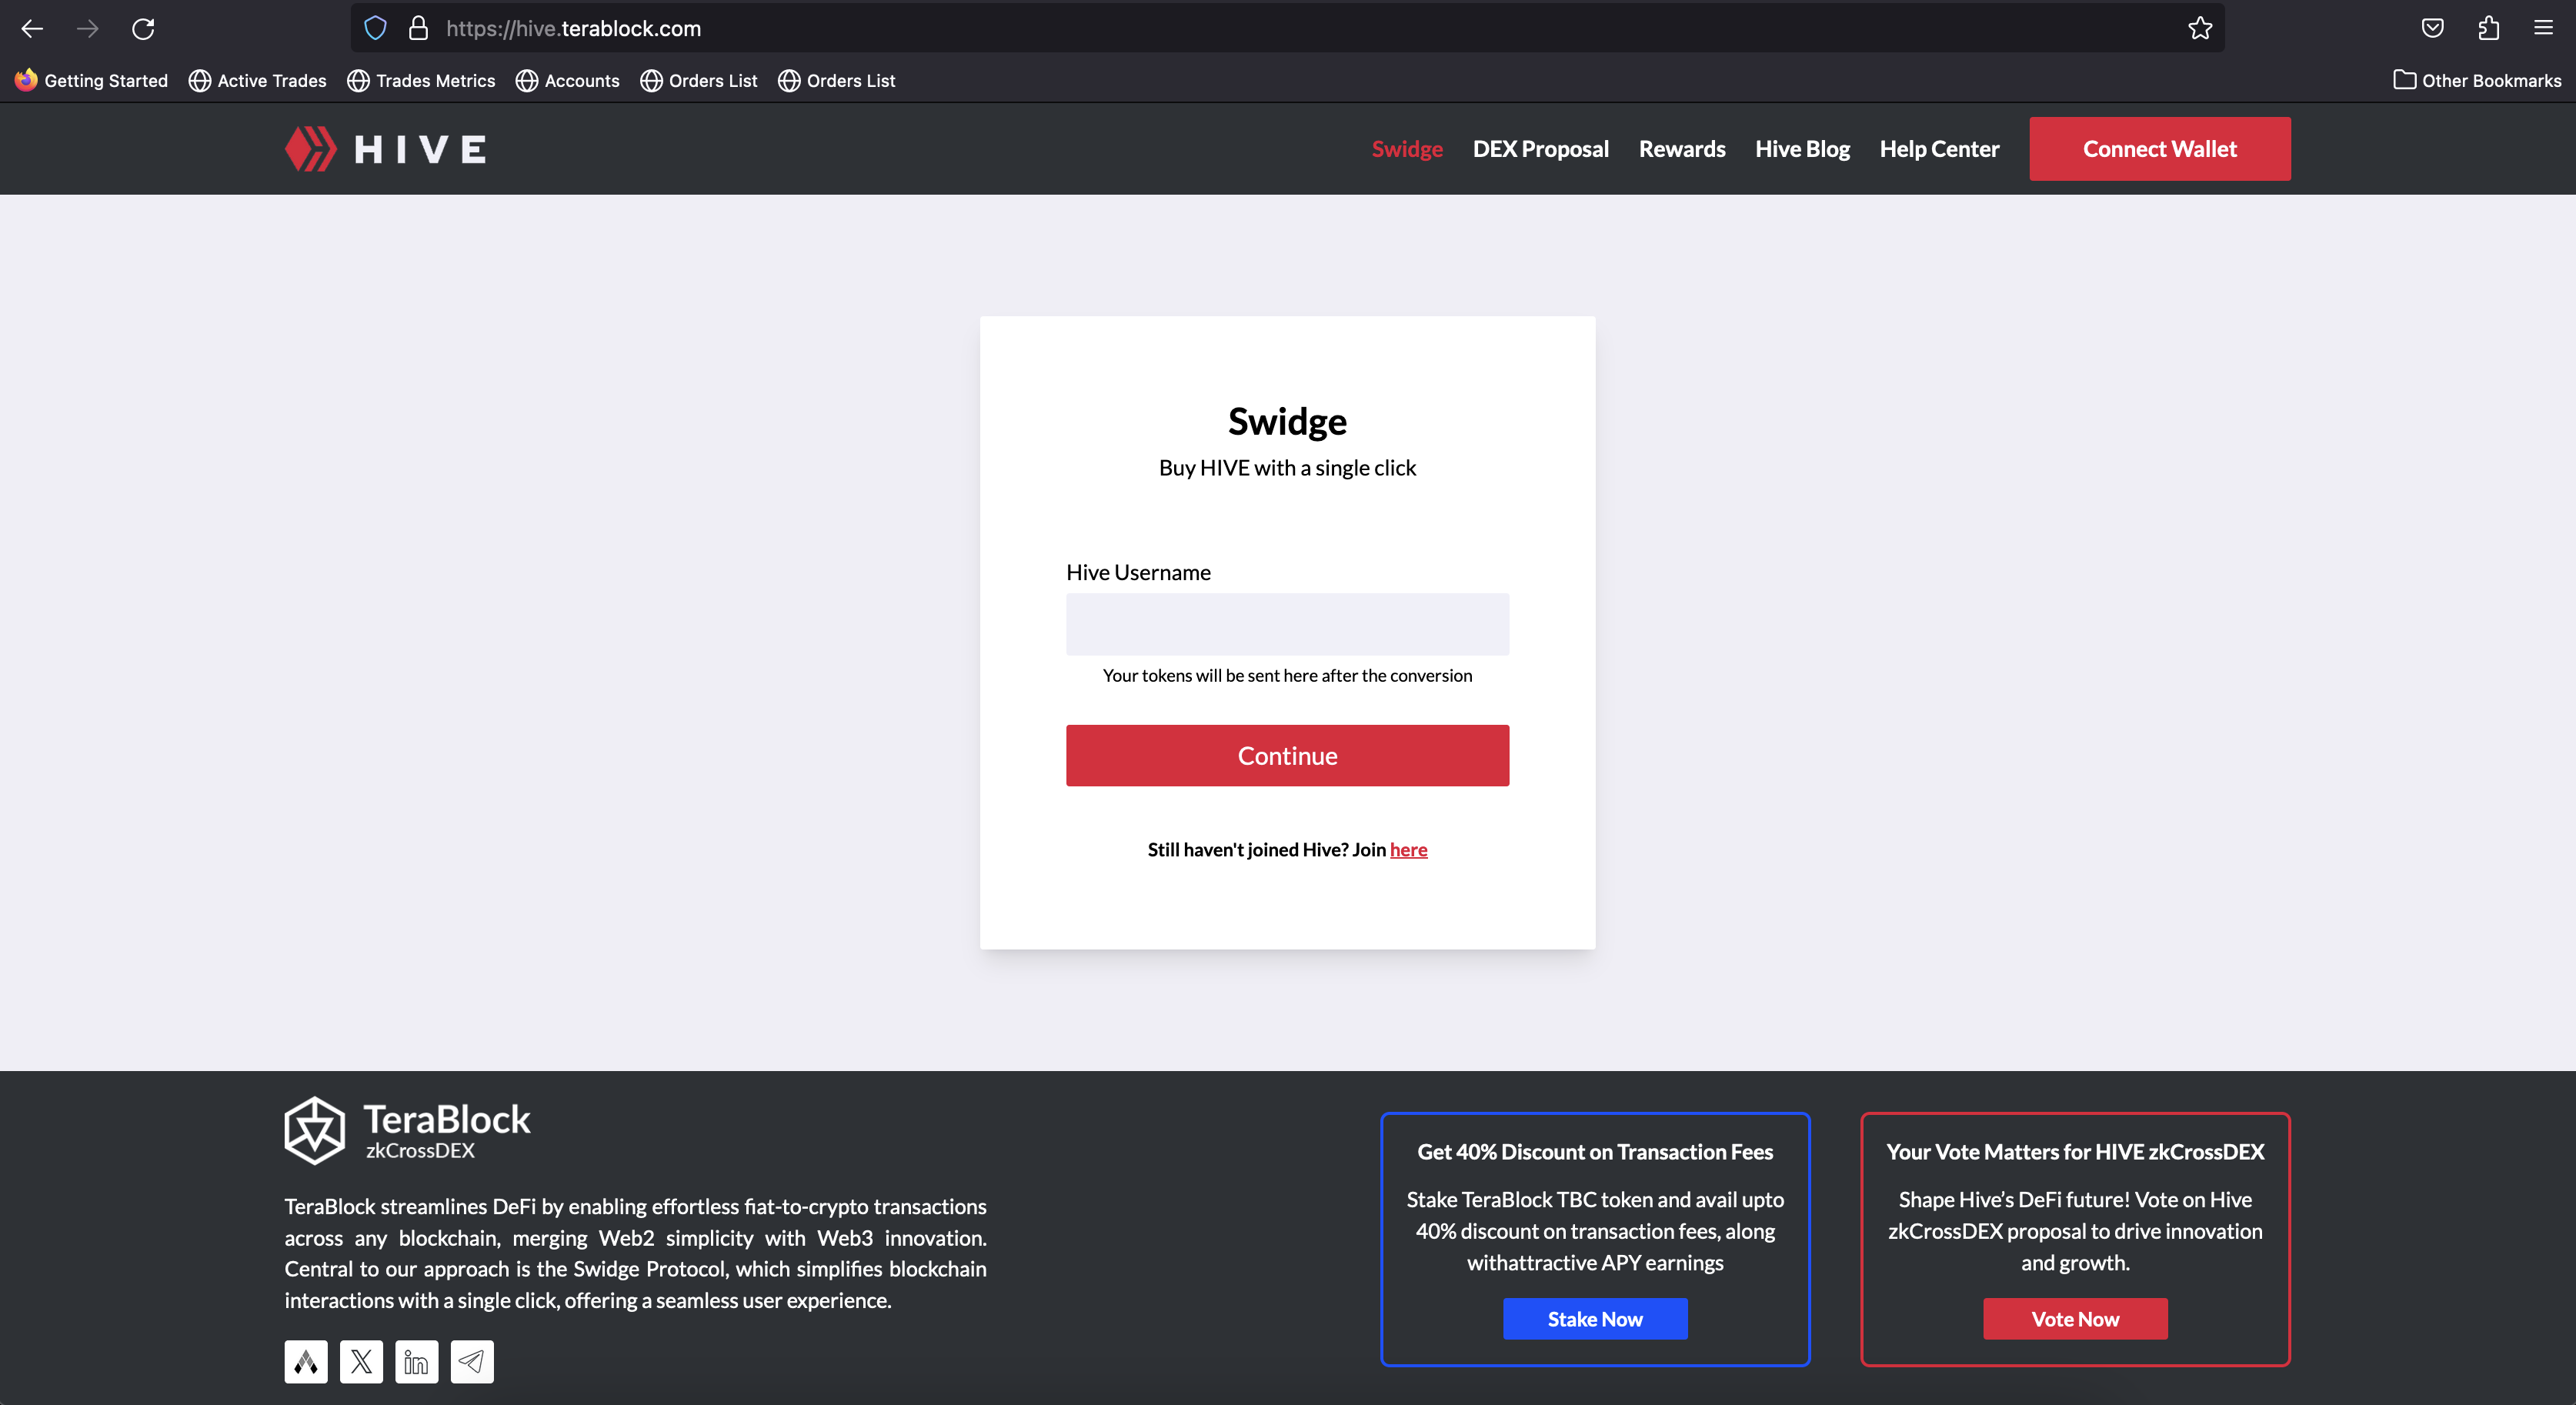Open the Extensions puzzle icon
This screenshot has height=1405, width=2576.
pyautogui.click(x=2488, y=28)
